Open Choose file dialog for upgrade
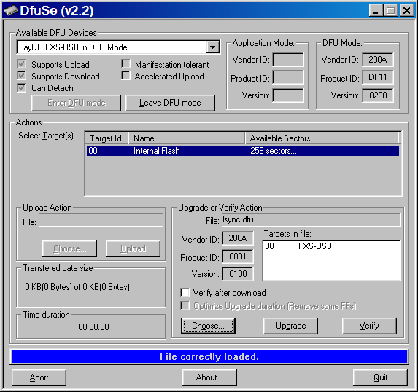418x392 pixels. point(208,326)
